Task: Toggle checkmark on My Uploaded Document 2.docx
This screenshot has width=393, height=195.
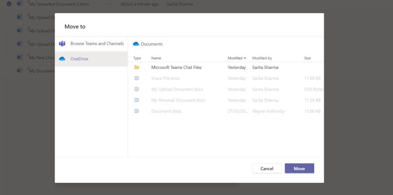Action: pos(10,4)
